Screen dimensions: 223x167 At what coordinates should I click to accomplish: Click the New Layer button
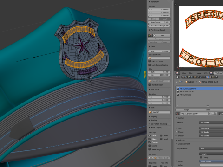click(159, 39)
